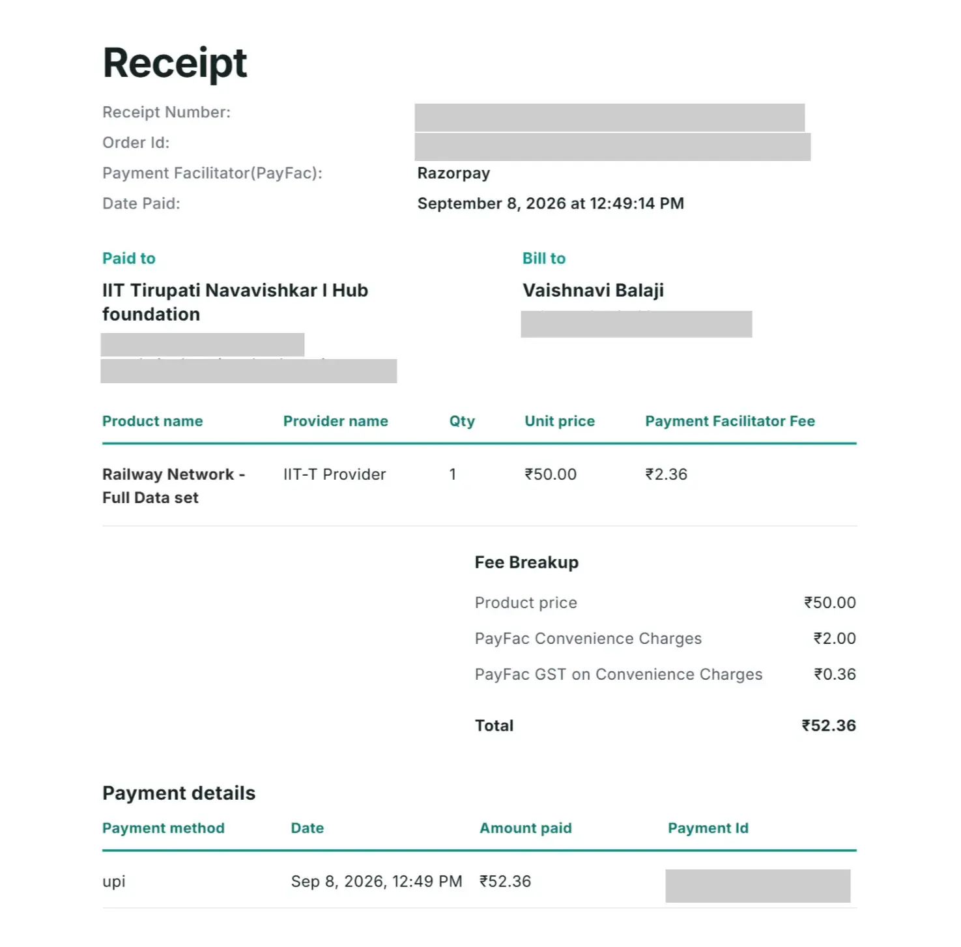Click the Date Paid timestamp value

(x=551, y=203)
